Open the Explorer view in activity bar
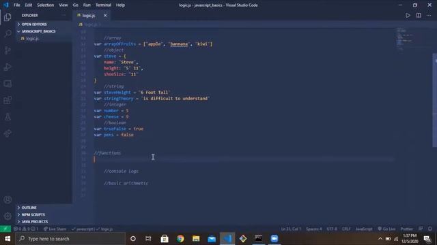This screenshot has width=437, height=245. pyautogui.click(x=8, y=17)
